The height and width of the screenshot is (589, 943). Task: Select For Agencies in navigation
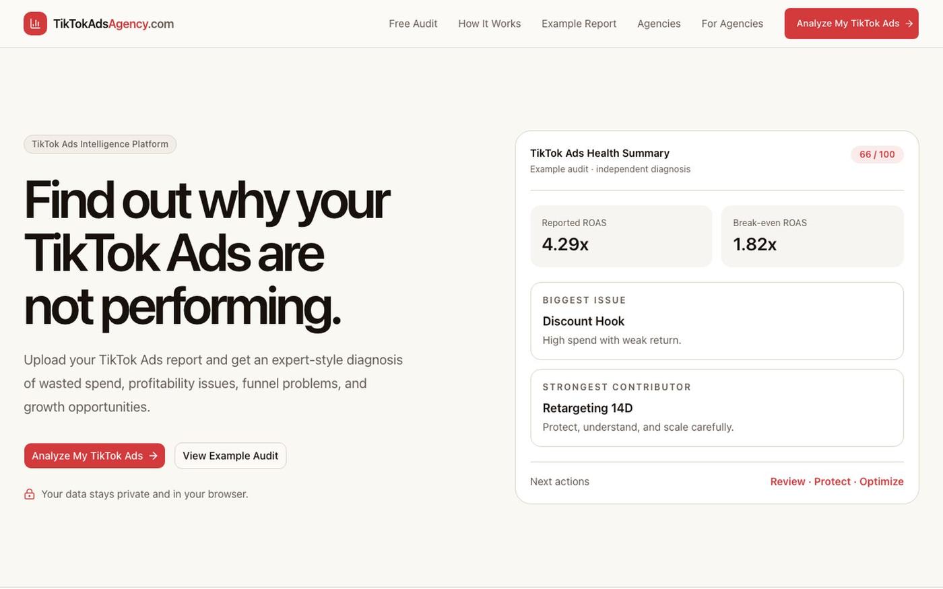(732, 24)
